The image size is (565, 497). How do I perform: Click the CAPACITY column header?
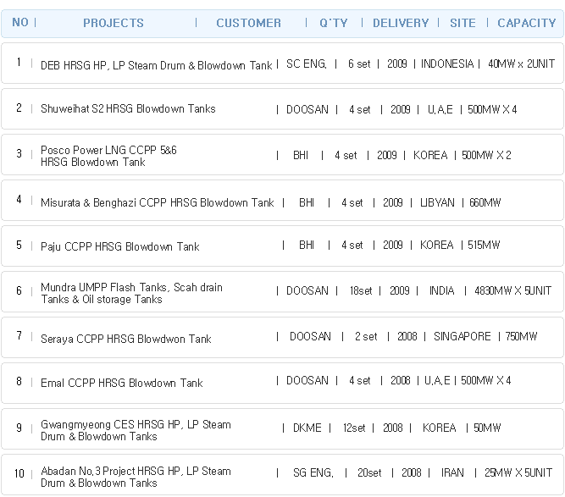point(527,23)
